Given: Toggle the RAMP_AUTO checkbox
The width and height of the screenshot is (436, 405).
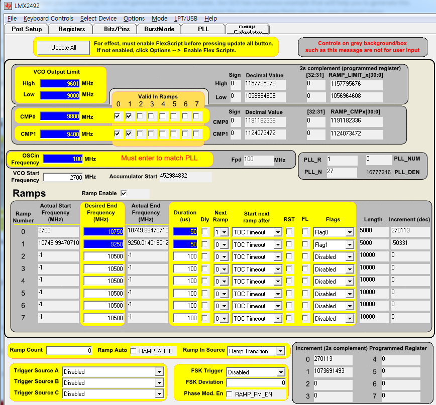Looking at the screenshot, I should click(134, 351).
